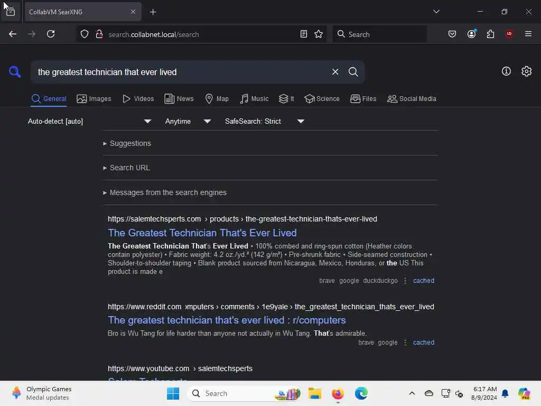This screenshot has height=406, width=541.
Task: Open Firefox account icon
Action: [471, 34]
